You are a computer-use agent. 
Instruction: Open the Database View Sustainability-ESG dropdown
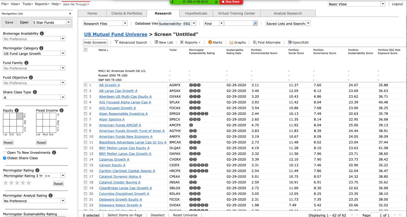194,24
